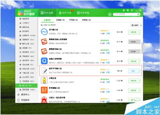This screenshot has height=115, width=160.
Task: Switch to 软件宝库 top tab
Action: pos(47,13)
